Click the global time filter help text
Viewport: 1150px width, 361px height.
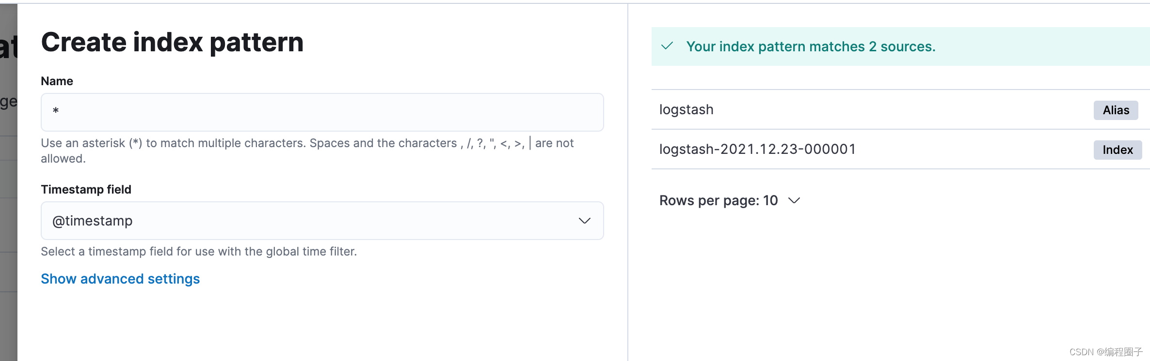click(199, 252)
